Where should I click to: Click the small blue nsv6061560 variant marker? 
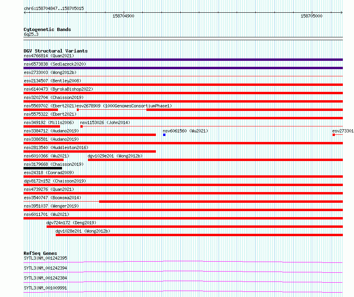tap(164, 135)
